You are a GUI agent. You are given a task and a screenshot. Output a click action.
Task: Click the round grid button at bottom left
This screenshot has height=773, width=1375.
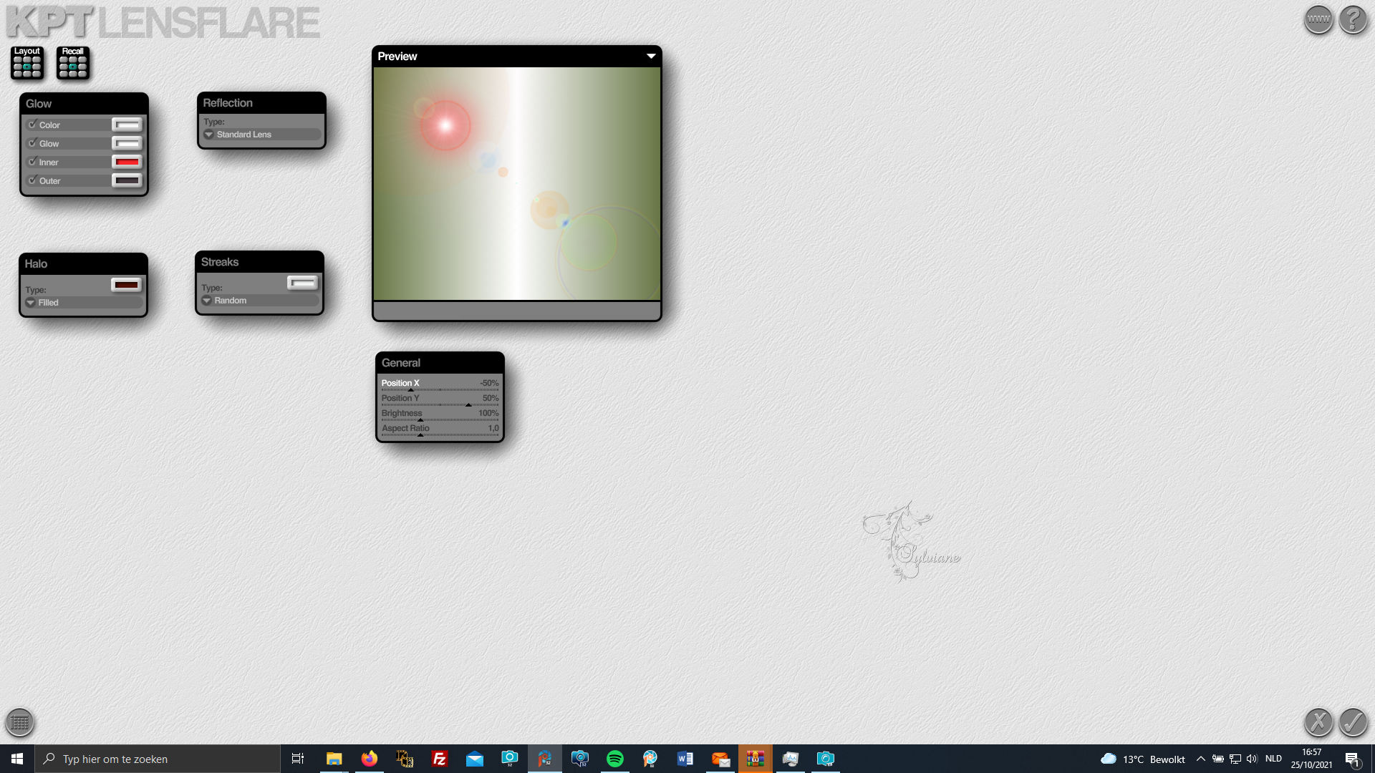(20, 722)
